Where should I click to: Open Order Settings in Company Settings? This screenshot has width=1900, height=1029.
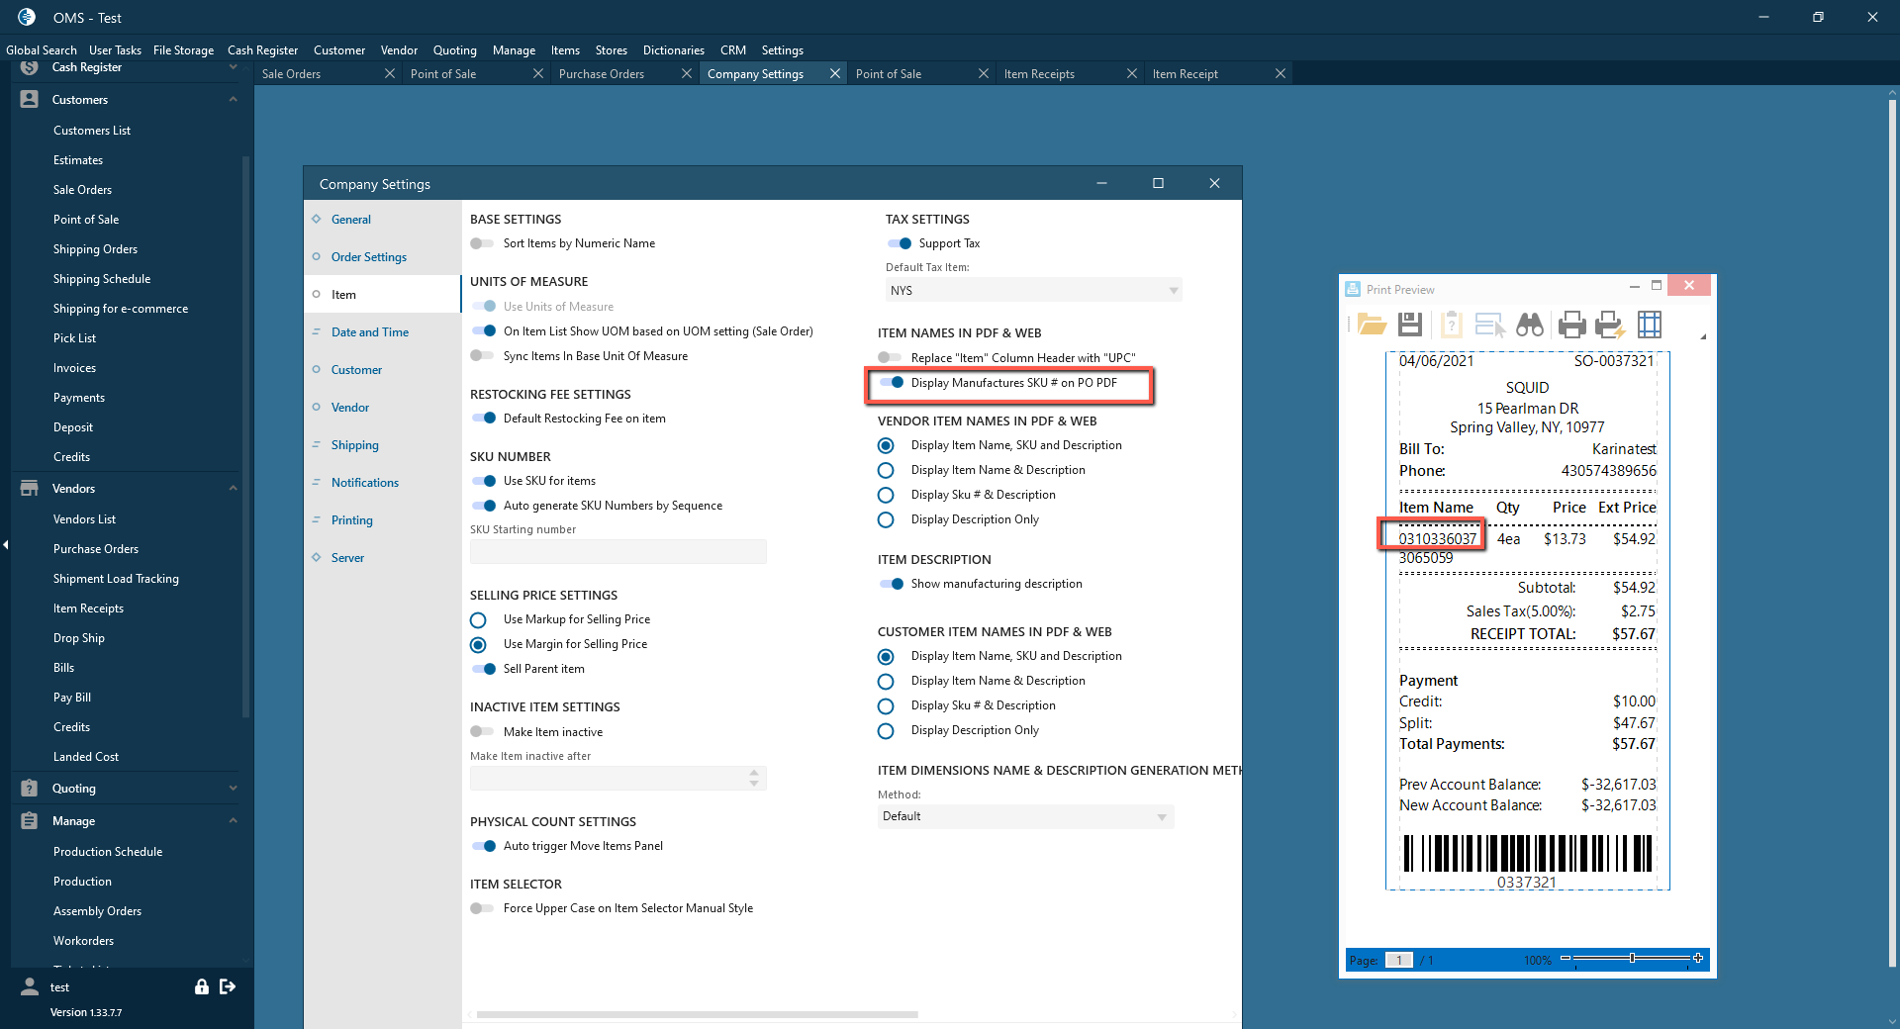(x=369, y=257)
